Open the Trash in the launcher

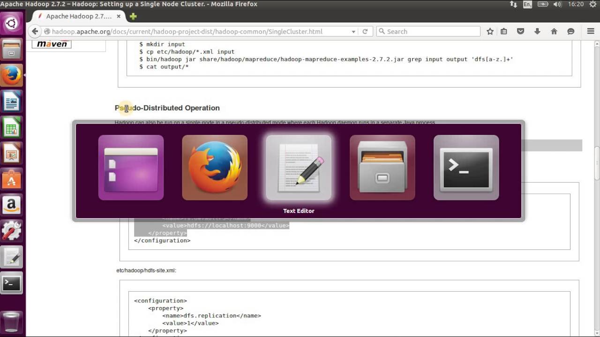12,322
